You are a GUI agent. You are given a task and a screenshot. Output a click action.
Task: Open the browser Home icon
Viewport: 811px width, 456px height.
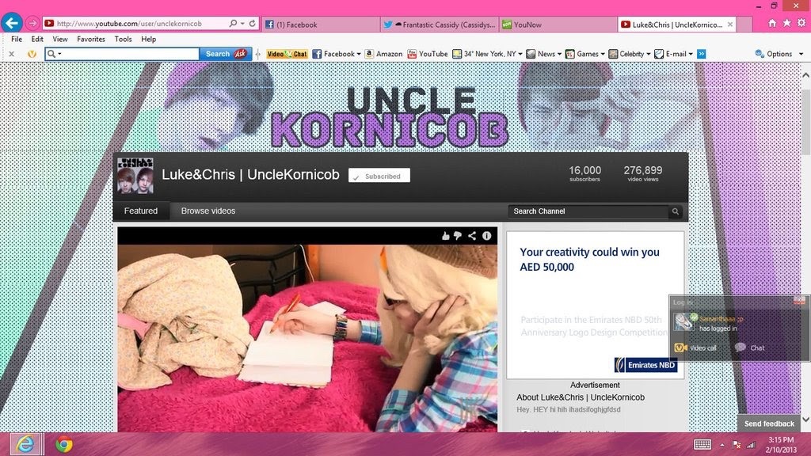(x=772, y=23)
